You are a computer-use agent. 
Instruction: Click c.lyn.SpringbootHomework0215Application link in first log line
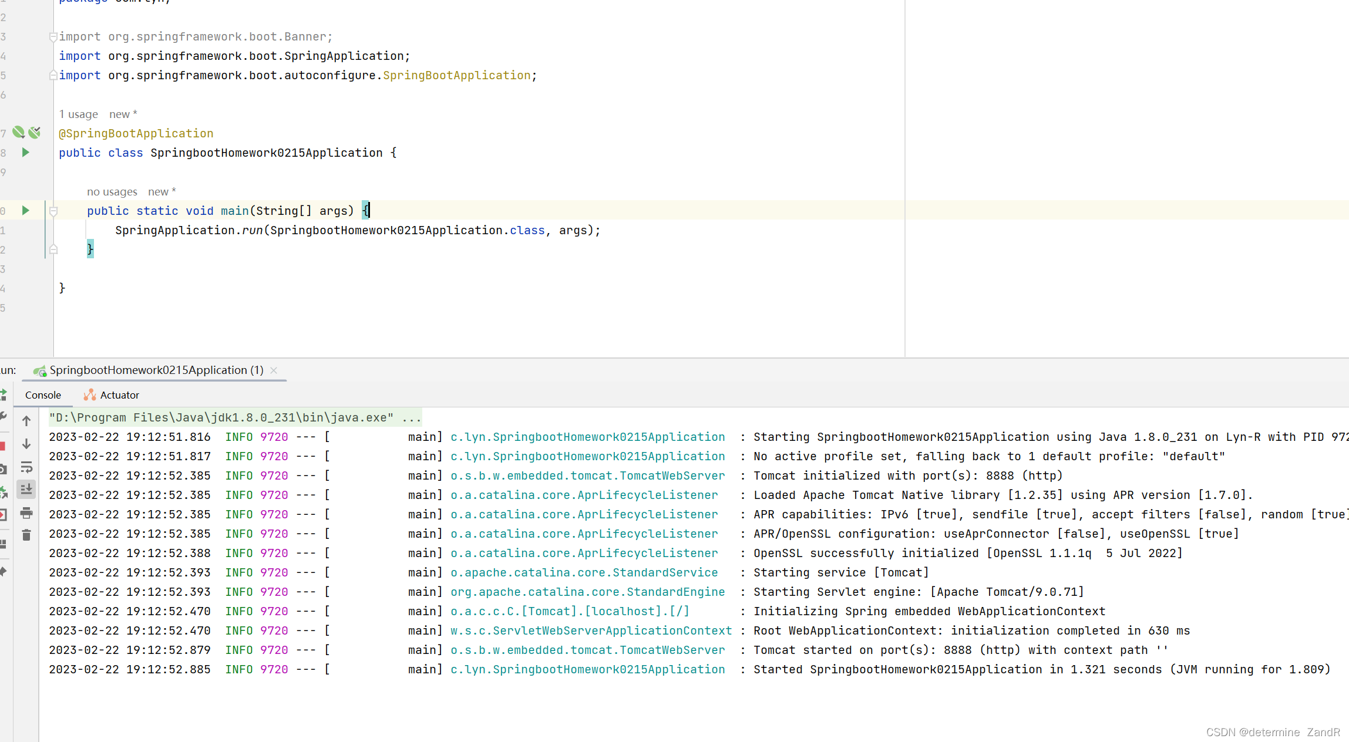coord(587,437)
